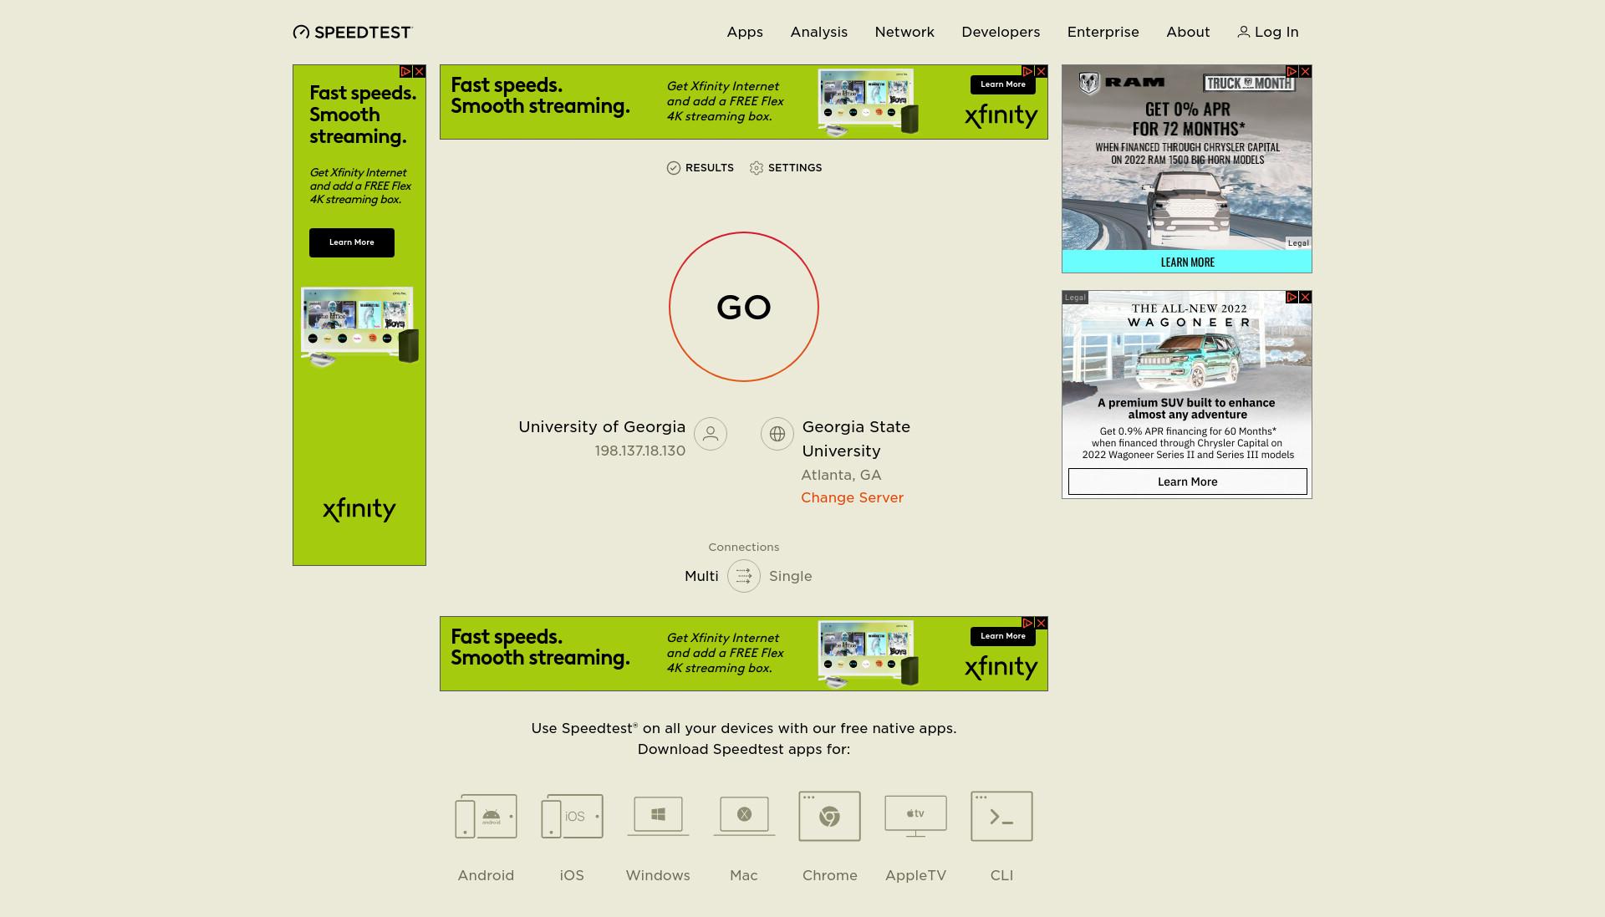Viewport: 1605px width, 917px height.
Task: Click Learn More in Wagoneer ad
Action: 1188,481
